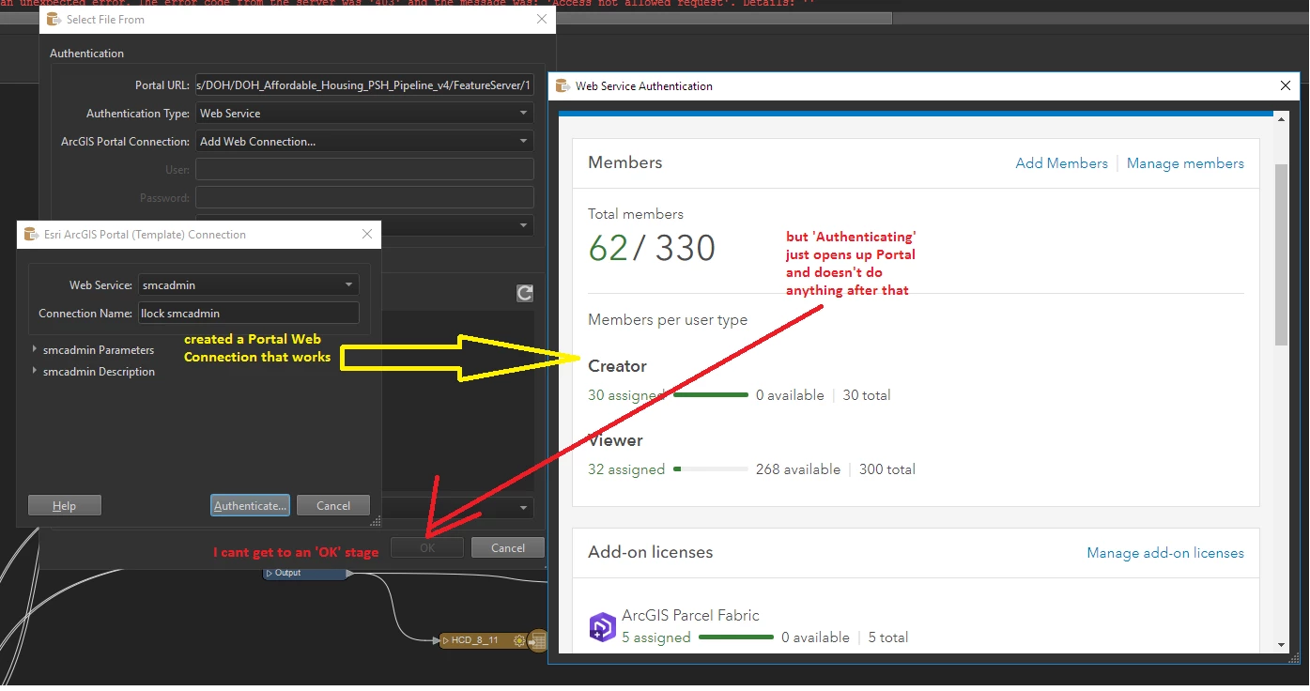1310x691 pixels.
Task: Click the Viewer licenses progress bar
Action: pos(711,468)
